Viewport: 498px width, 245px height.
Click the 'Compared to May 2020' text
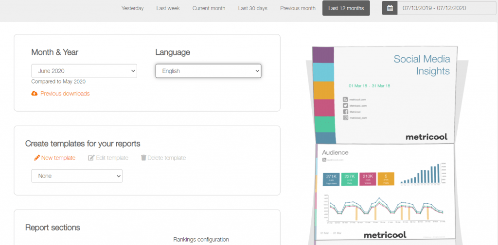coord(58,82)
